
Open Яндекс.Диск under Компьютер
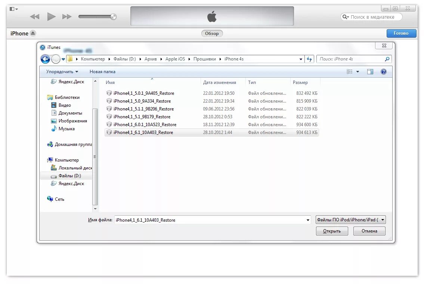click(x=68, y=184)
